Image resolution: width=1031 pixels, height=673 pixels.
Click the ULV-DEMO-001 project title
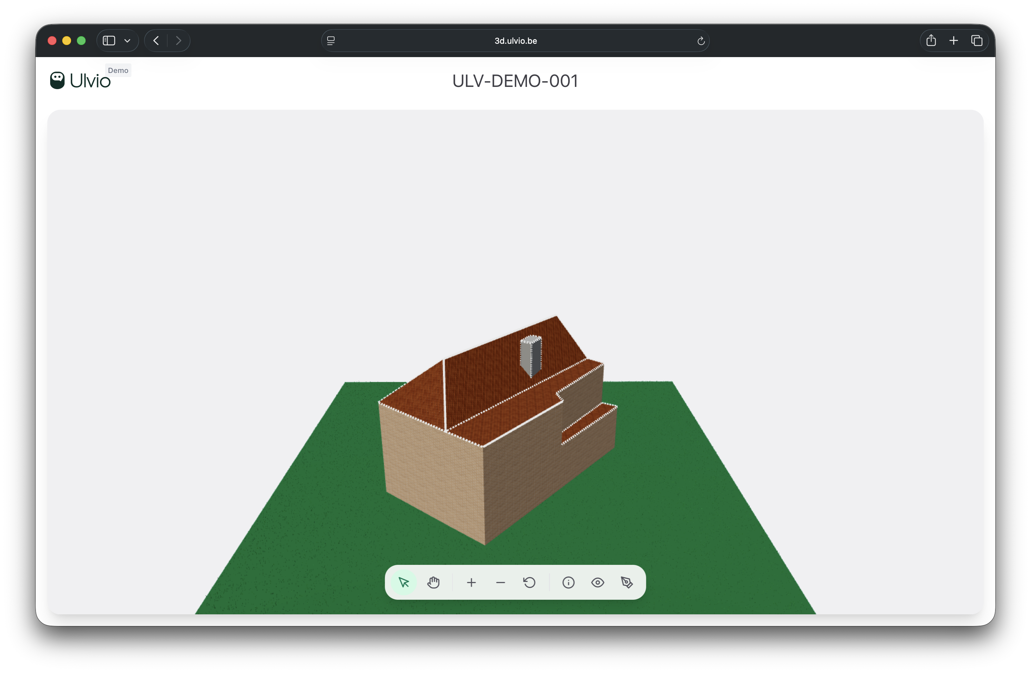click(x=515, y=81)
